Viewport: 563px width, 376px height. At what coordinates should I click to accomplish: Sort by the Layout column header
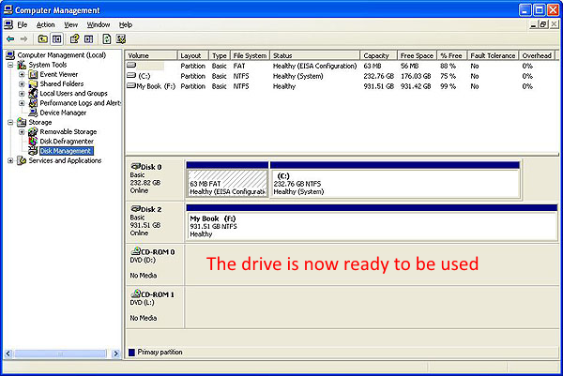click(x=193, y=55)
